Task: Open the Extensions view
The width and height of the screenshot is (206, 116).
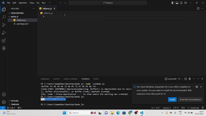Action: (x=4, y=41)
